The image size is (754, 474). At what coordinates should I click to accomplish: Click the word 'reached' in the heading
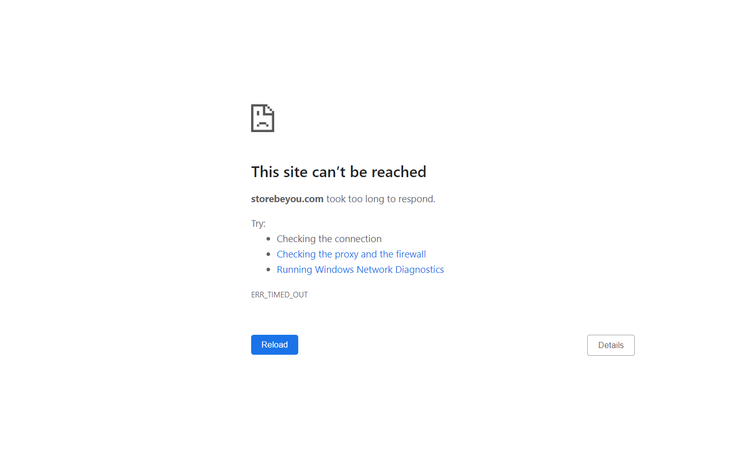398,171
